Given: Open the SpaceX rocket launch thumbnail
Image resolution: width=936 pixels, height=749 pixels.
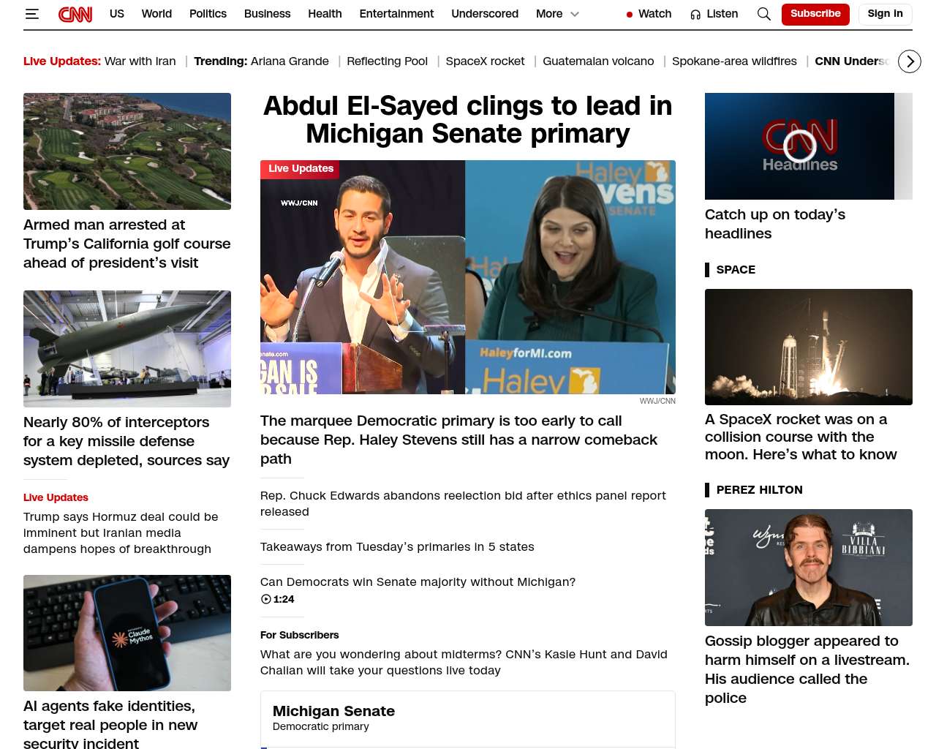Looking at the screenshot, I should tap(809, 347).
